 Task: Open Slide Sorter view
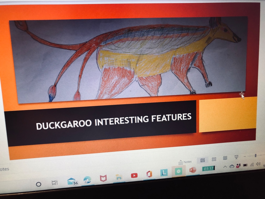pyautogui.click(x=214, y=159)
